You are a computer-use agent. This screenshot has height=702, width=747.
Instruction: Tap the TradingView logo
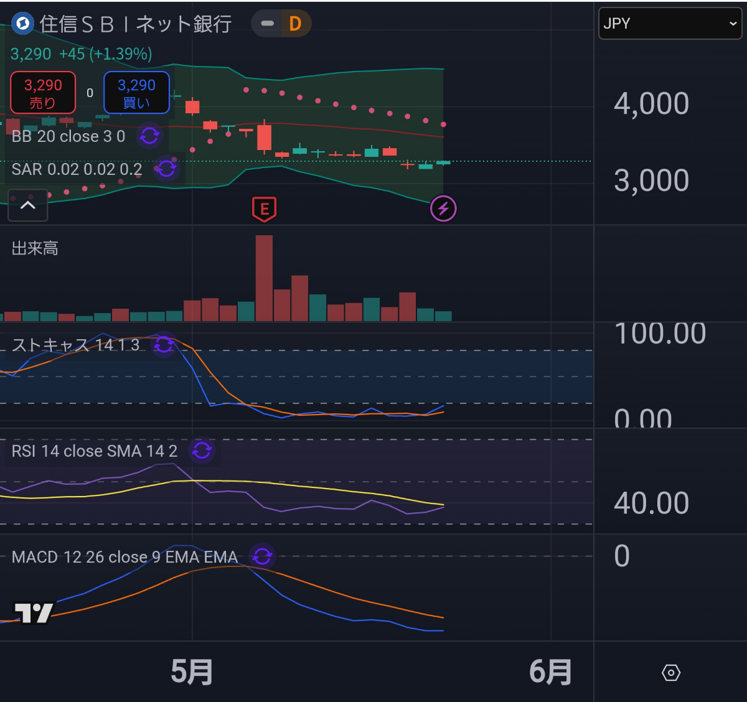(x=34, y=613)
